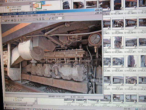Open the イメージ (Image) menu
The image size is (146, 110).
point(28,16)
